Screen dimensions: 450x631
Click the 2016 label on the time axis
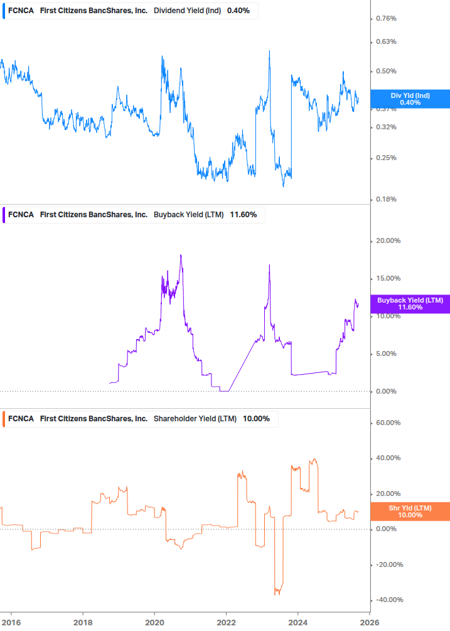(11, 623)
